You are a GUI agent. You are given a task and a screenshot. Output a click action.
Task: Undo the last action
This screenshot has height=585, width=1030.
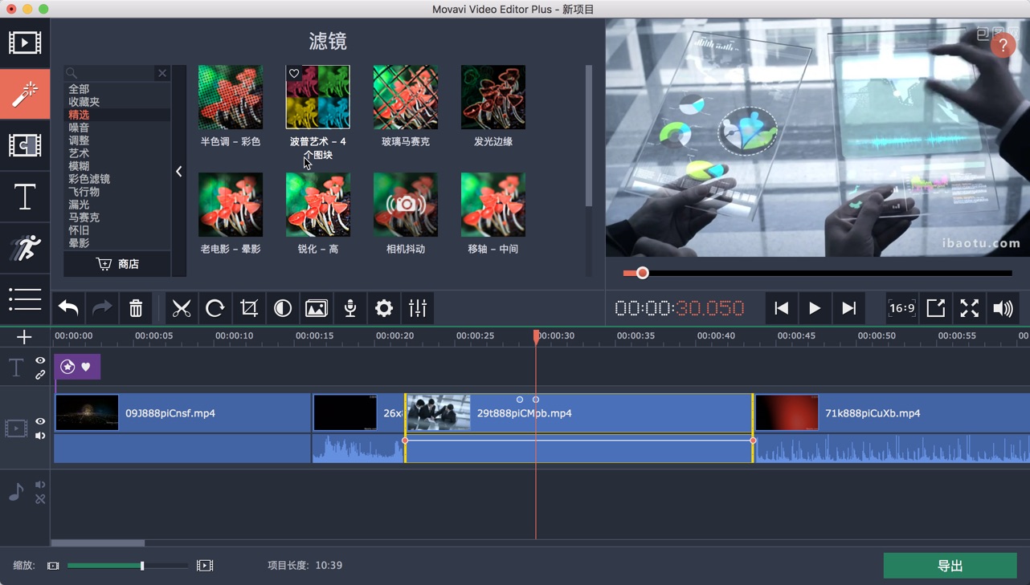(x=67, y=308)
